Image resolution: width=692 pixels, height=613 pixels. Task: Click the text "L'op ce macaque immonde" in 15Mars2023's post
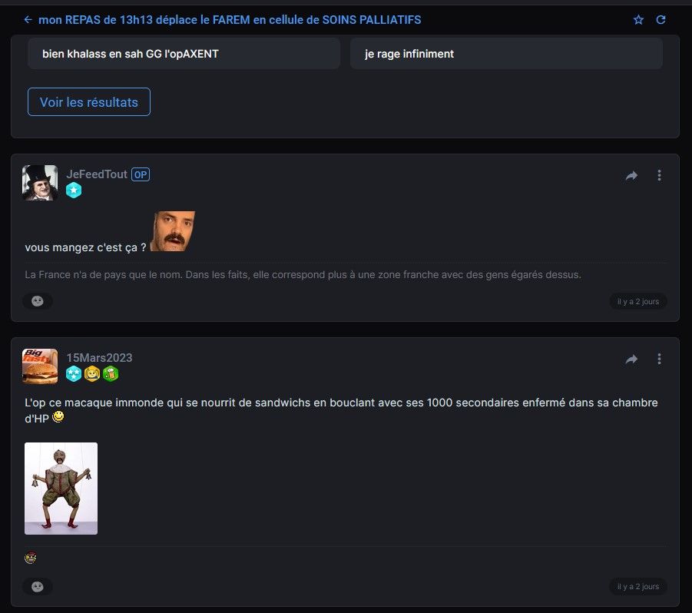[x=94, y=403]
